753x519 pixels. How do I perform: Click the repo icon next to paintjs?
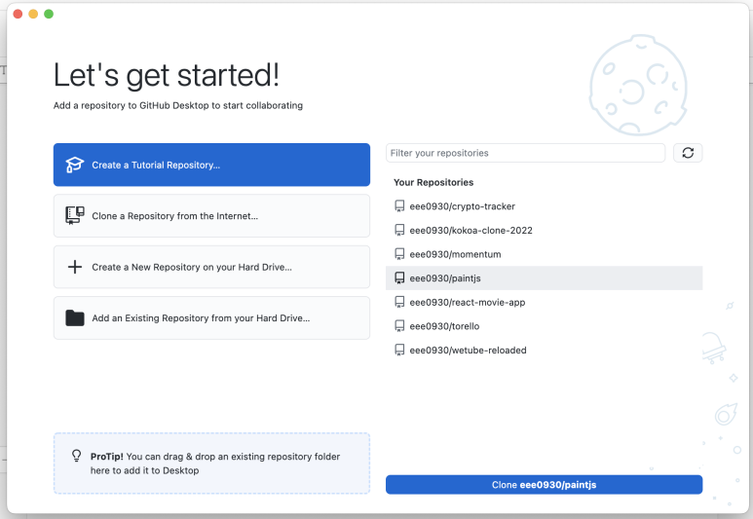pos(399,278)
